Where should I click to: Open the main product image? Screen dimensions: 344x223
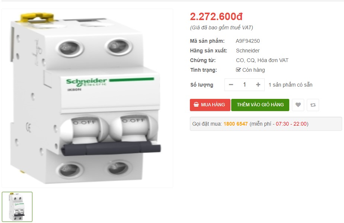point(87,98)
